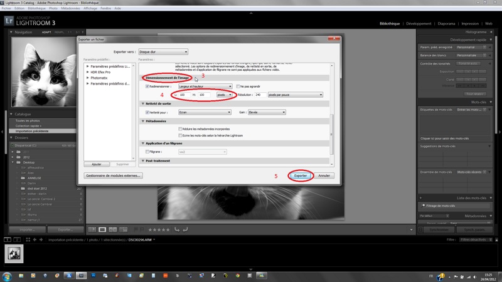This screenshot has height=282, width=502.
Task: Rotate photo counterclockwise in the toolbar
Action: click(x=177, y=229)
